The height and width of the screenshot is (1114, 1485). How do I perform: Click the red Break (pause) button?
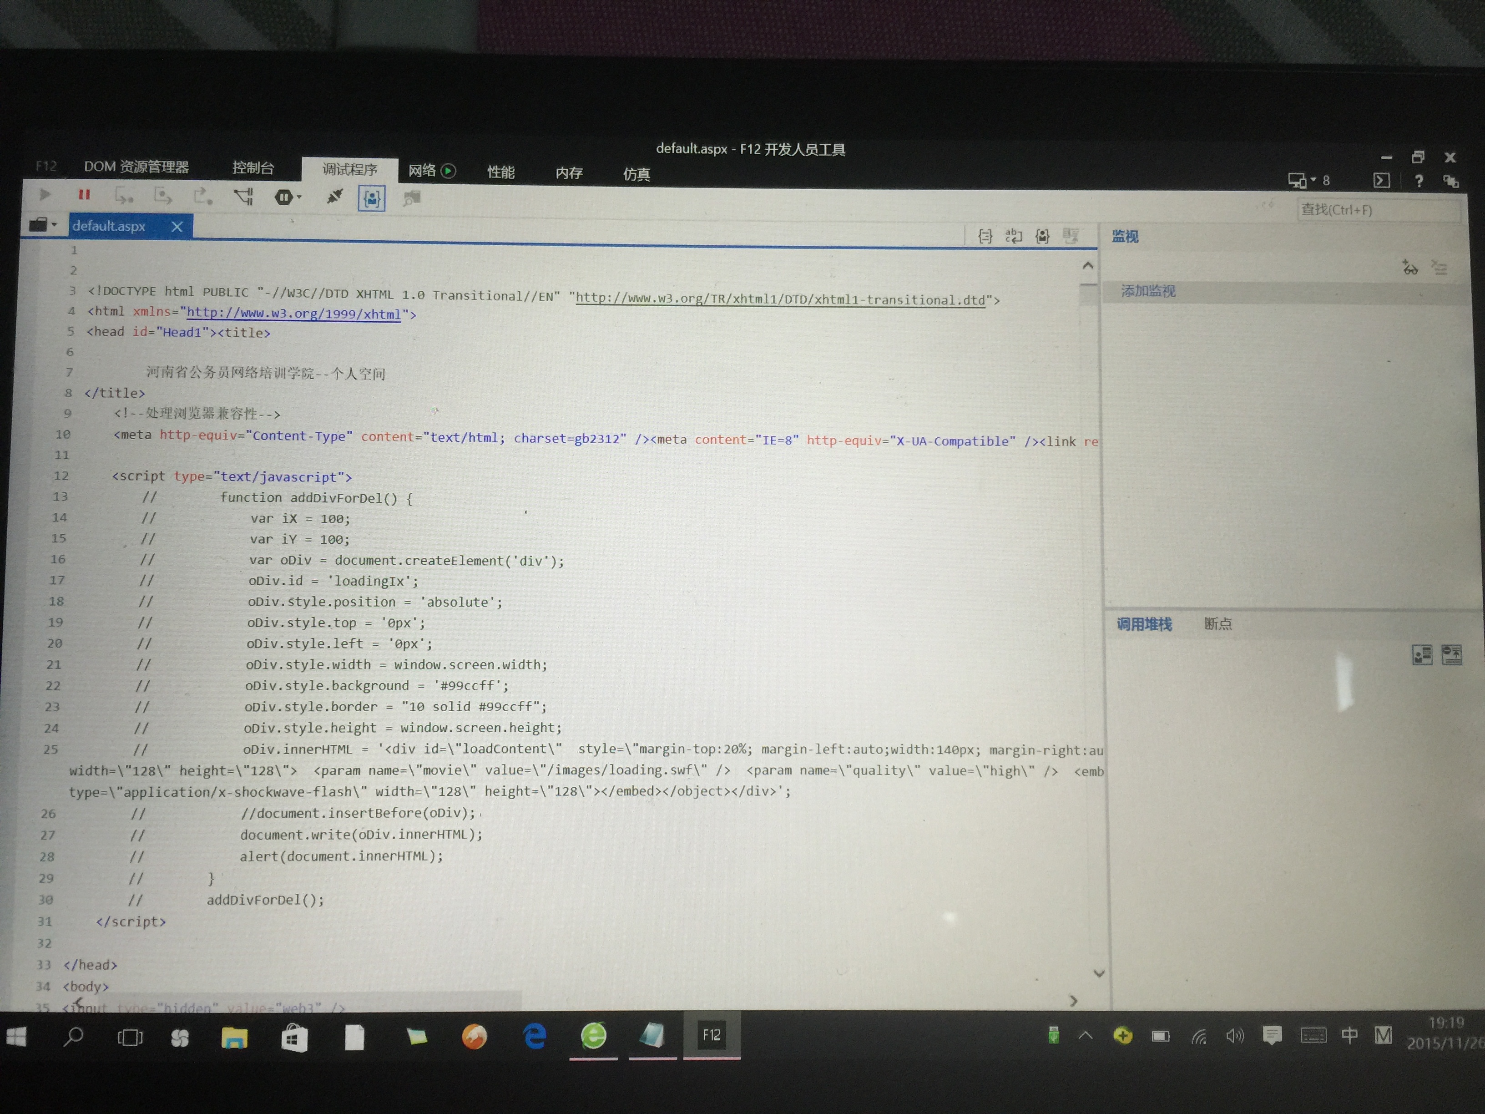coord(84,195)
